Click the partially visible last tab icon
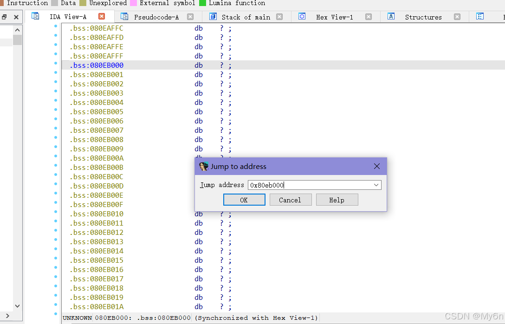Viewport: 505px width, 324px height. [x=480, y=16]
